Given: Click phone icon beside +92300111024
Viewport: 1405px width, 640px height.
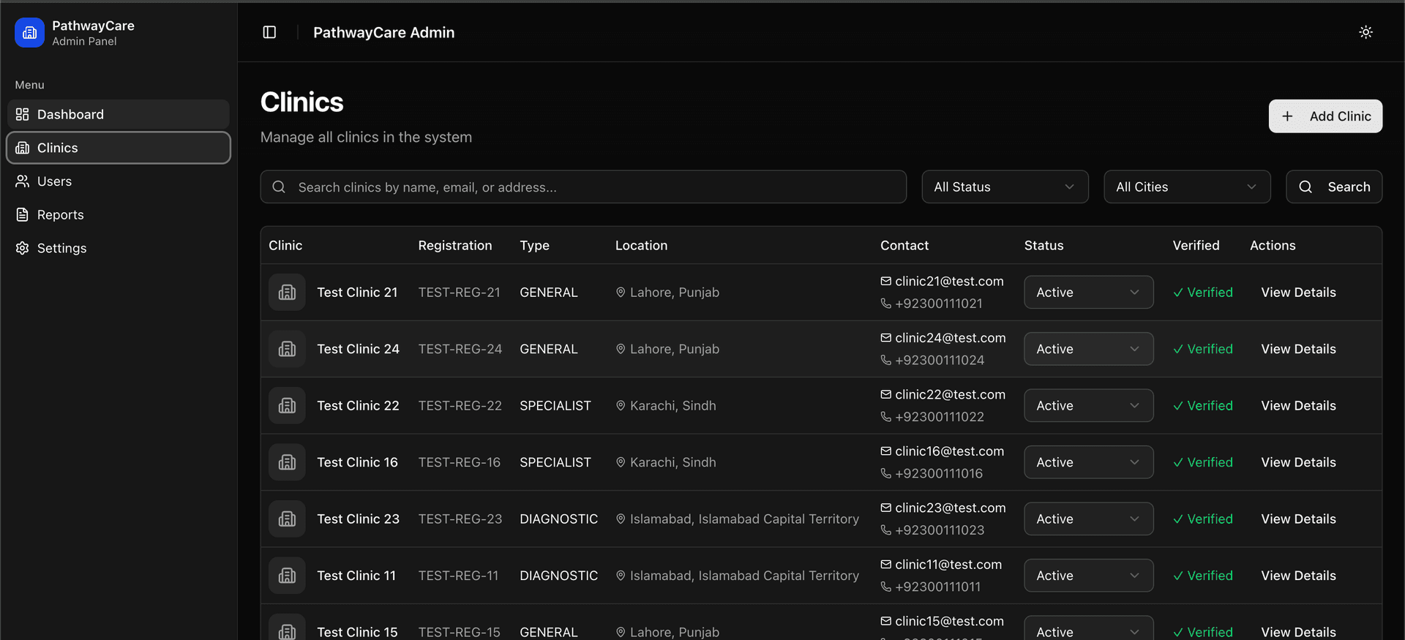Looking at the screenshot, I should click(885, 360).
